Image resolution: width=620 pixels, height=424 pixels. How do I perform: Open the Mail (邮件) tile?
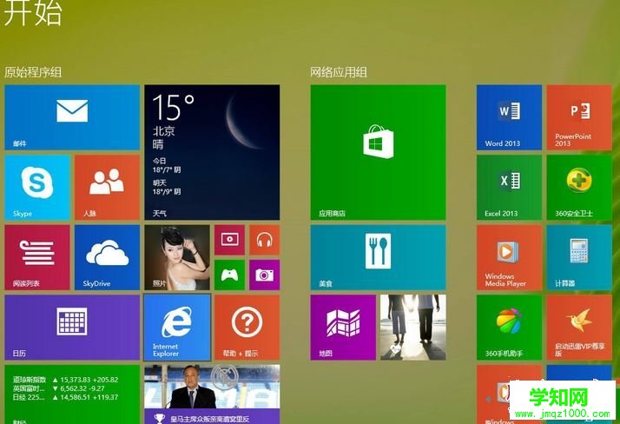(72, 117)
